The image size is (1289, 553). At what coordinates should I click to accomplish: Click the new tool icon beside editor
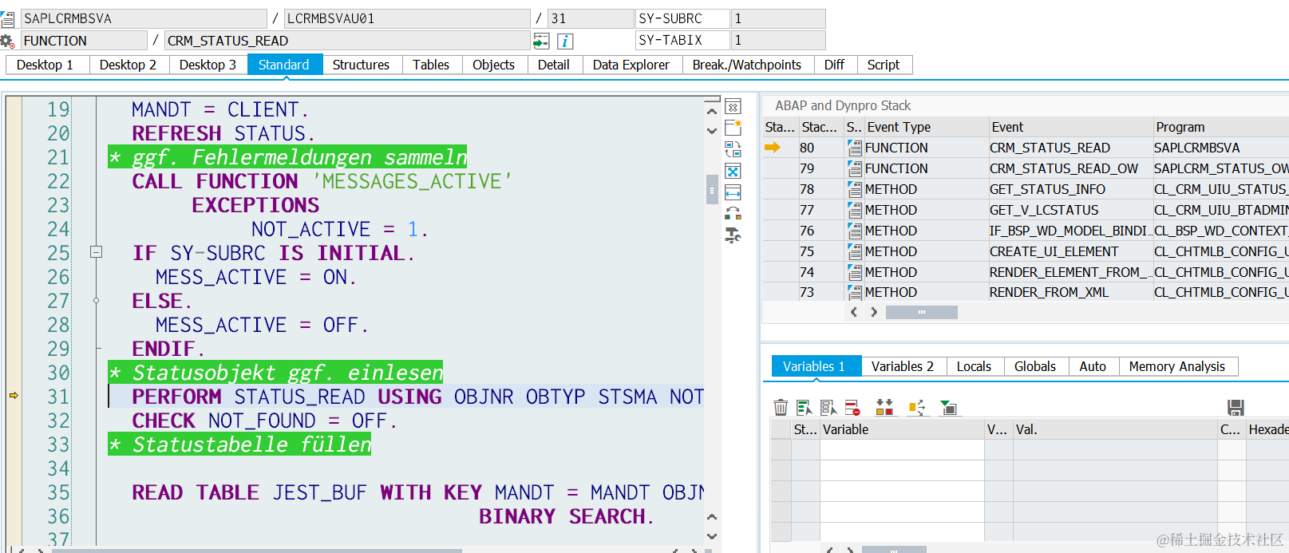pyautogui.click(x=733, y=128)
